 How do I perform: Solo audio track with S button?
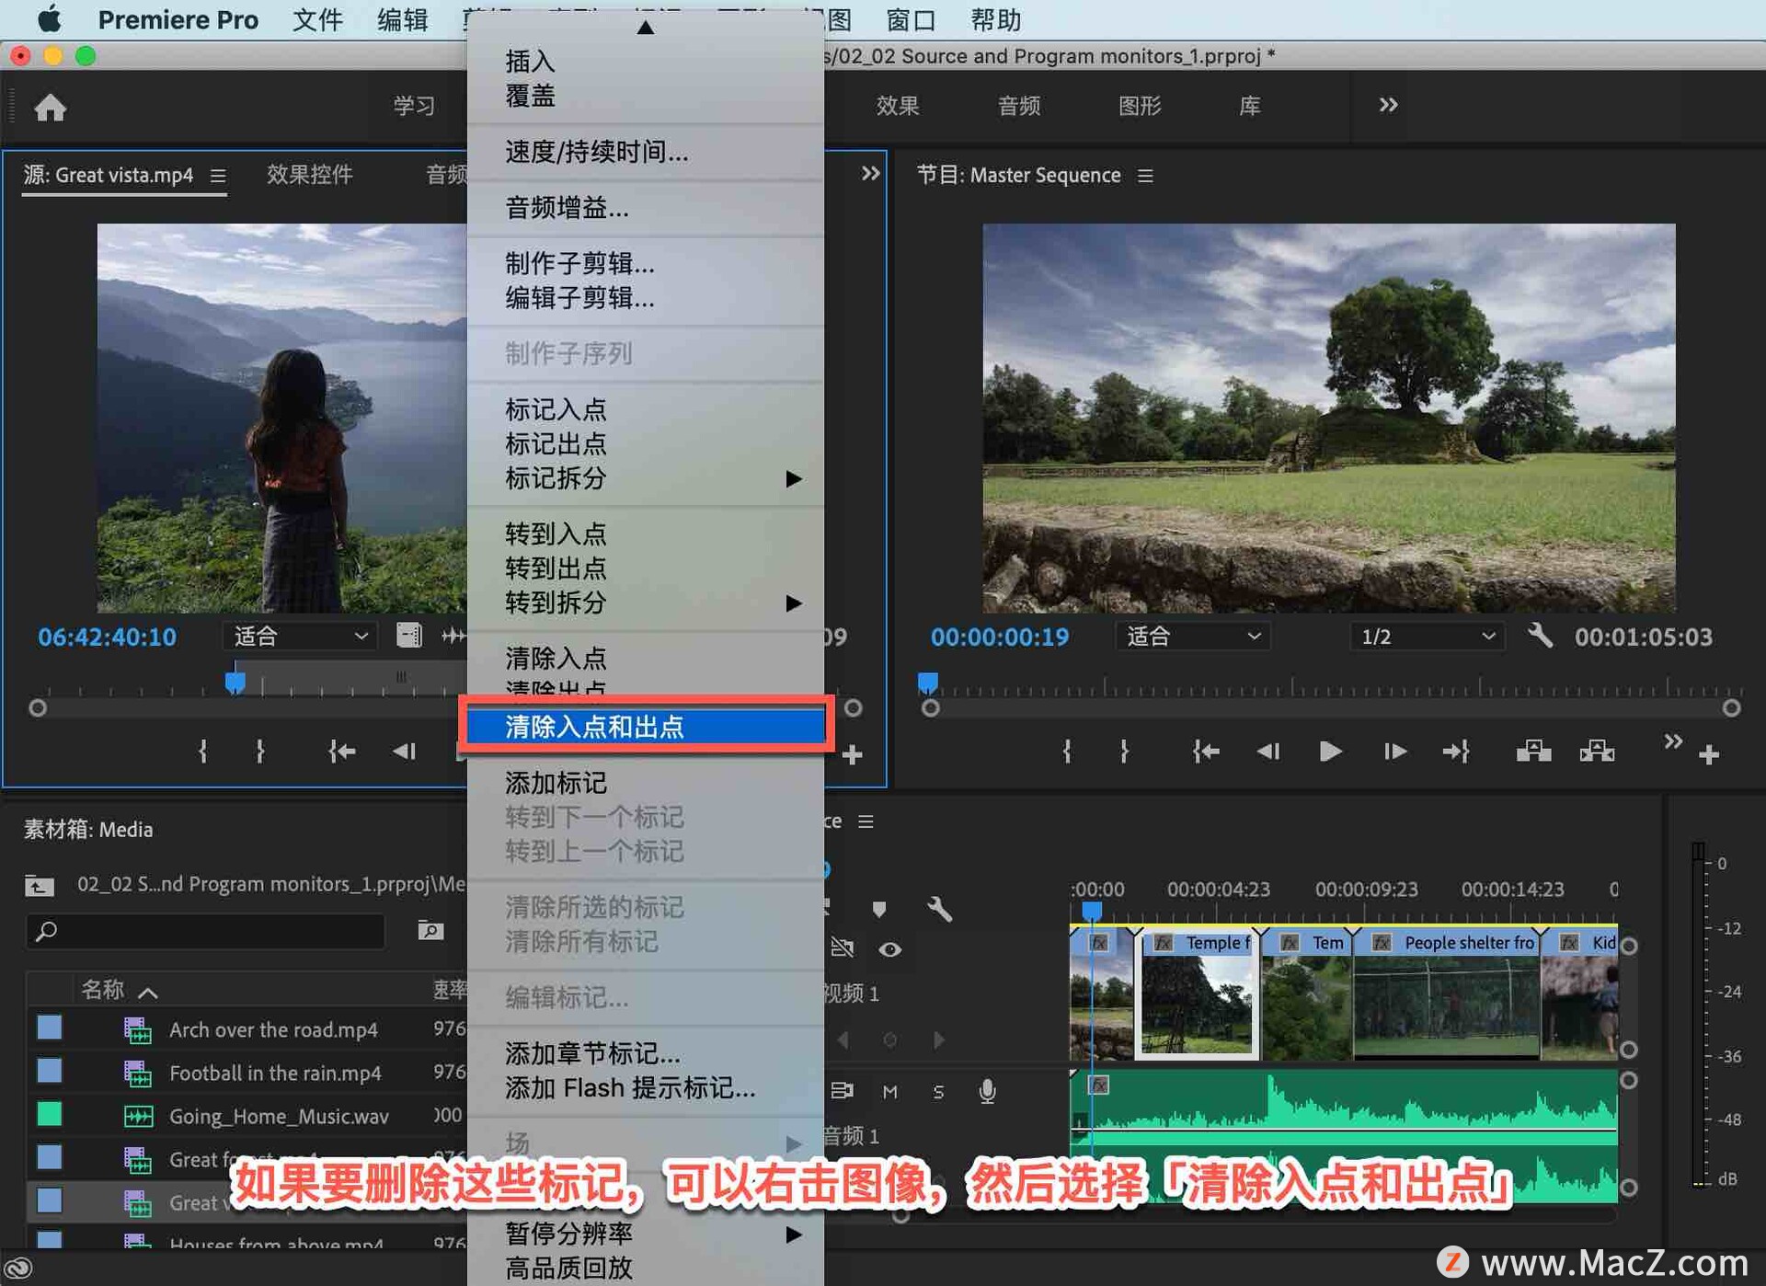coord(938,1092)
